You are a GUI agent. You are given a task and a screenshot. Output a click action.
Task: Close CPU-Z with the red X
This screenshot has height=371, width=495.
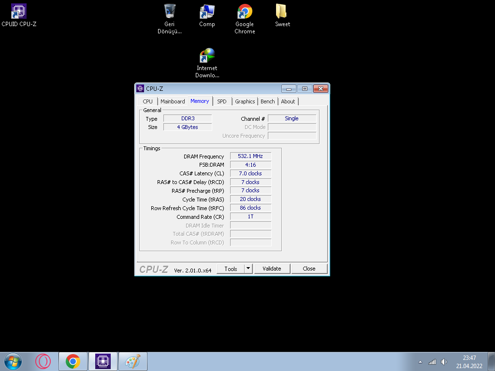(x=321, y=89)
